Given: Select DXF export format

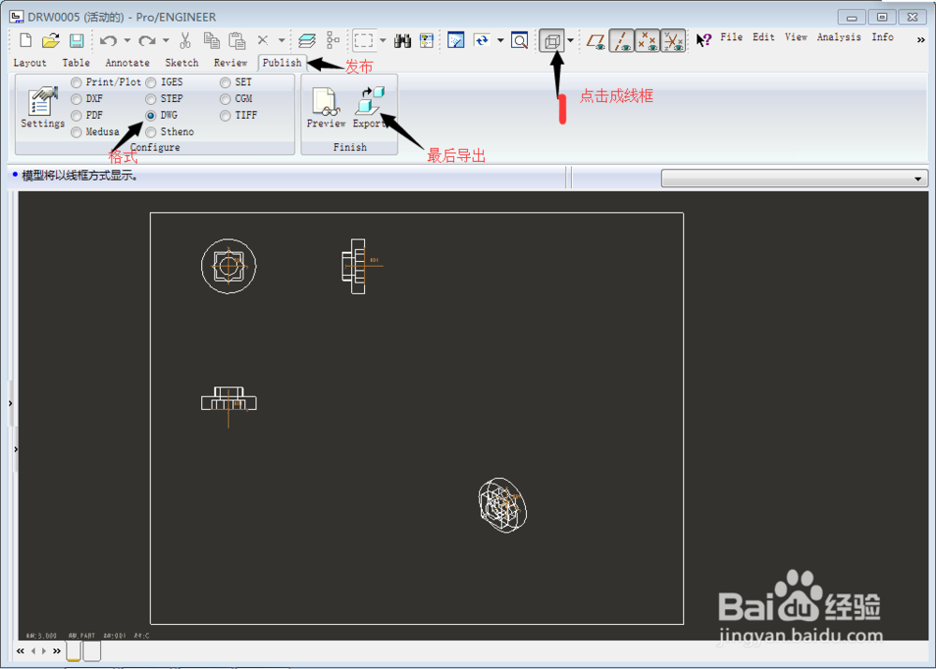Looking at the screenshot, I should 77,99.
